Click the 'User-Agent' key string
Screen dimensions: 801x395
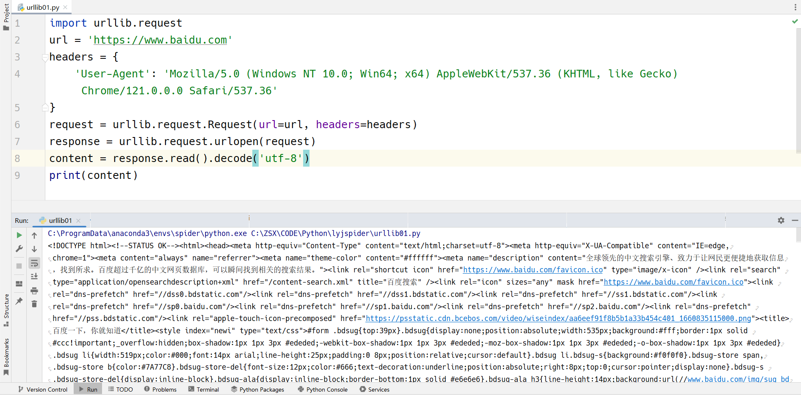[x=113, y=74]
